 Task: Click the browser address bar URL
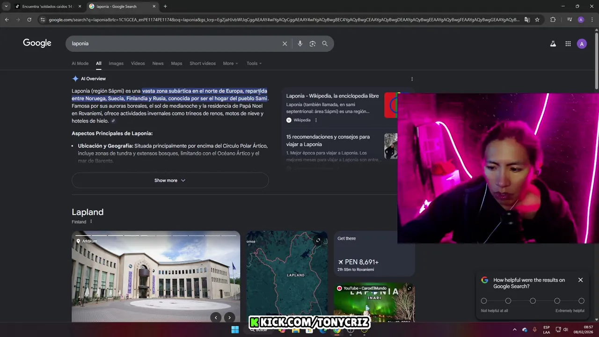[x=284, y=20]
